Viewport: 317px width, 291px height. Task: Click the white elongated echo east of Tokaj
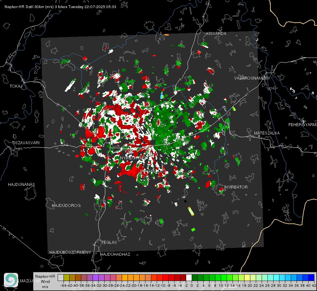pos(71,85)
